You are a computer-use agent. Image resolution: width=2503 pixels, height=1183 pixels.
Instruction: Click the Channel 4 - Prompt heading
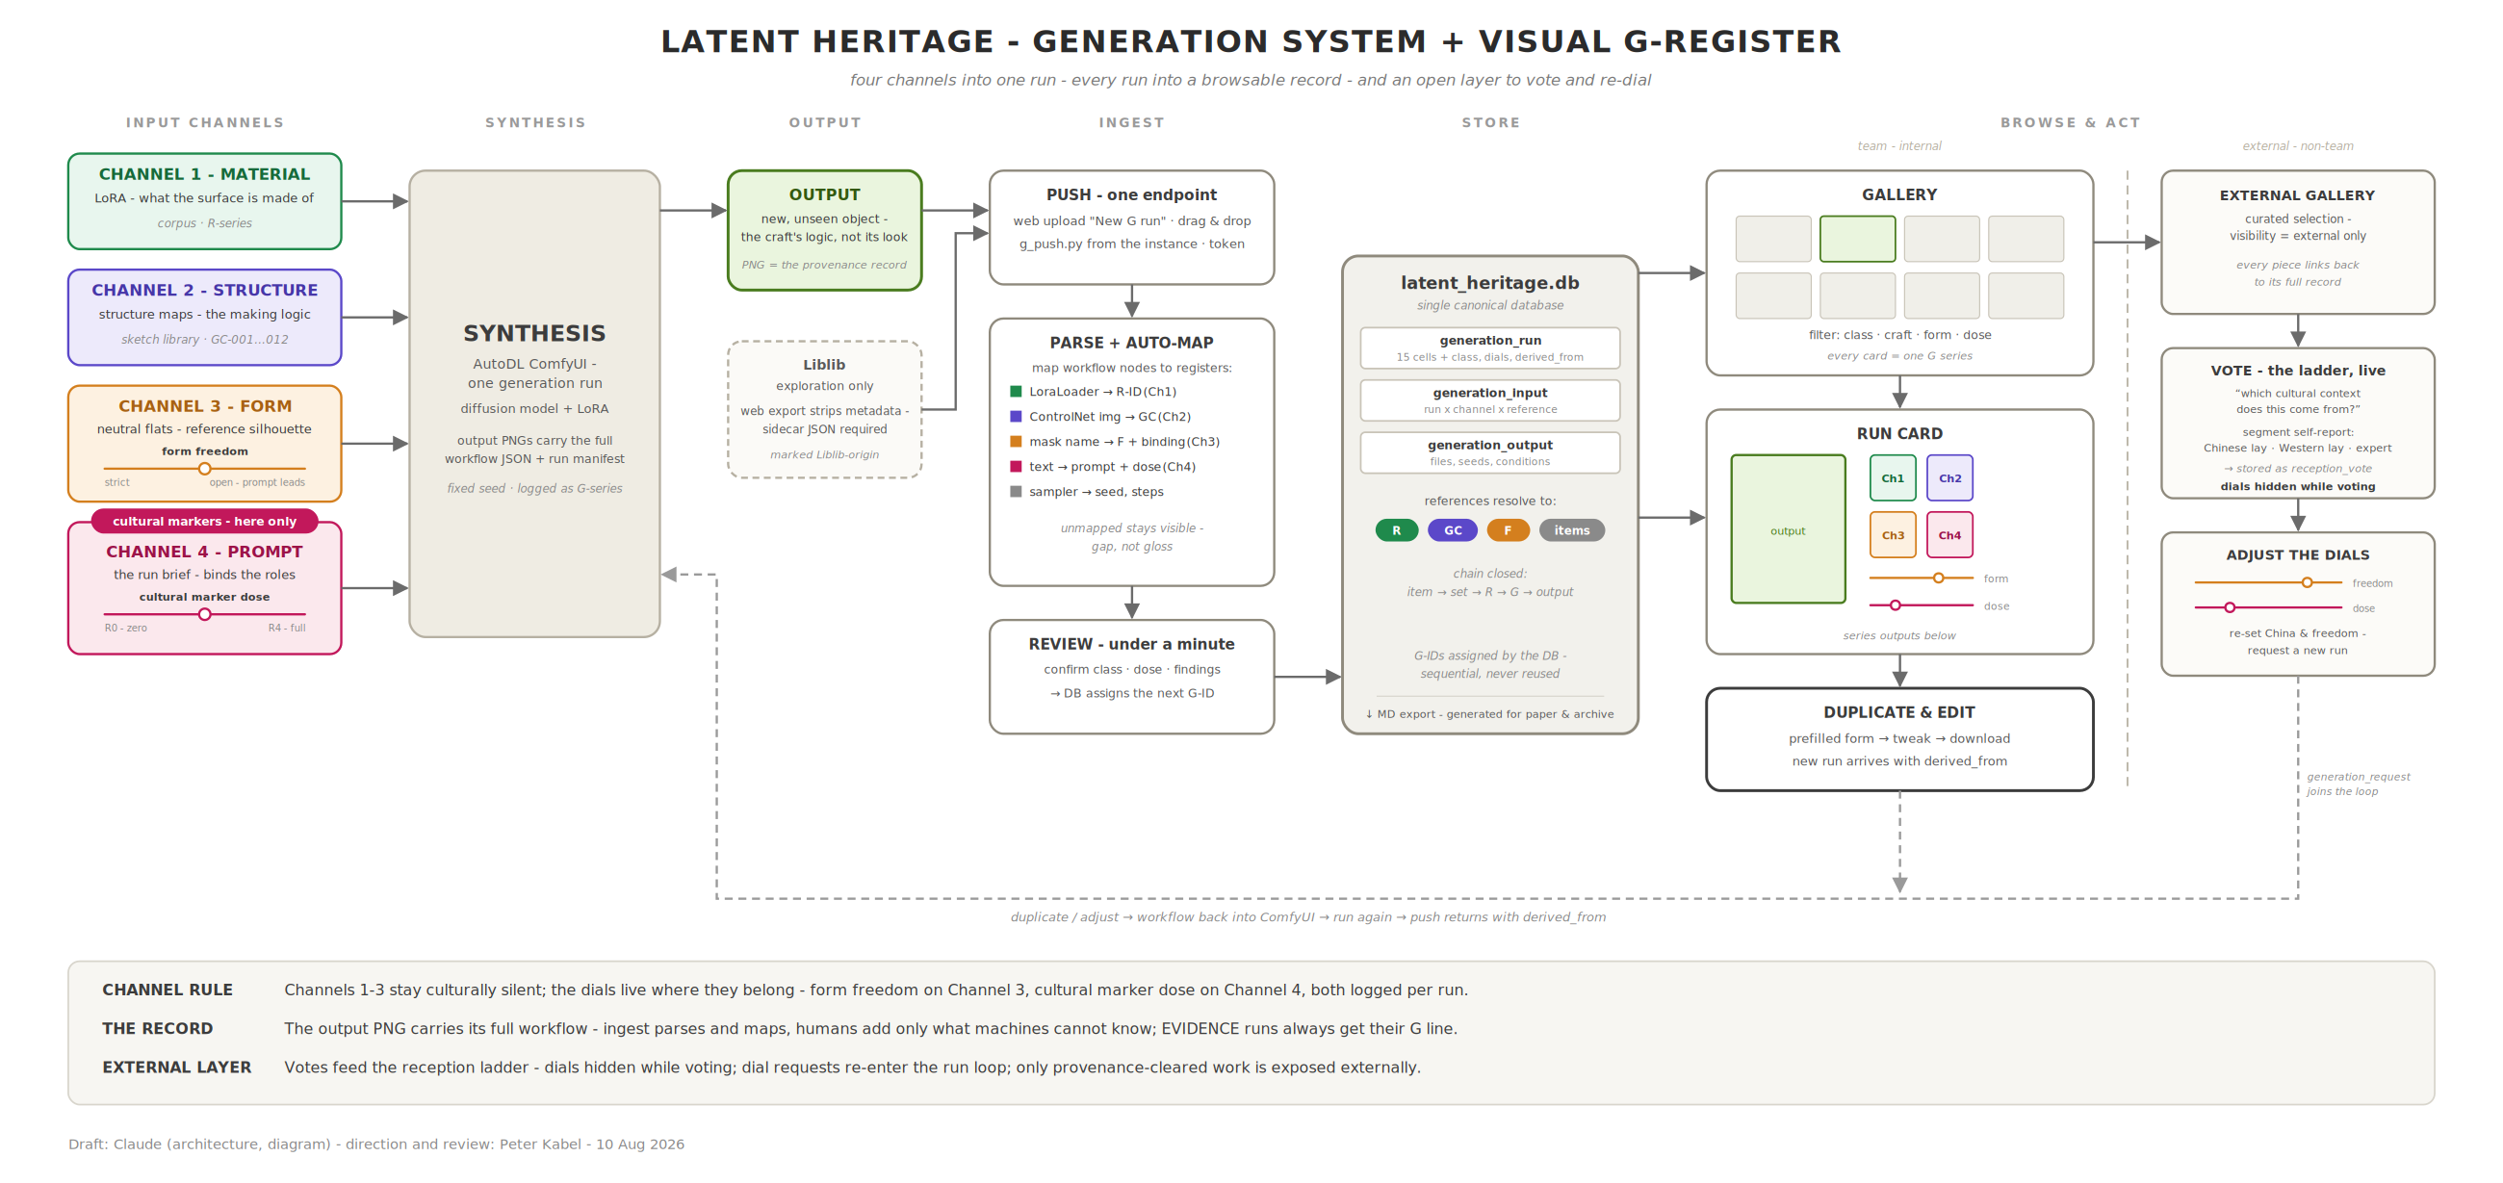204,552
